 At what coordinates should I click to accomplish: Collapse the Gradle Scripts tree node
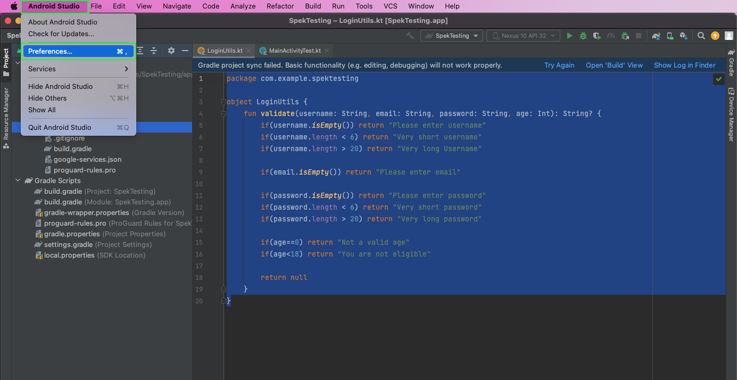point(18,180)
